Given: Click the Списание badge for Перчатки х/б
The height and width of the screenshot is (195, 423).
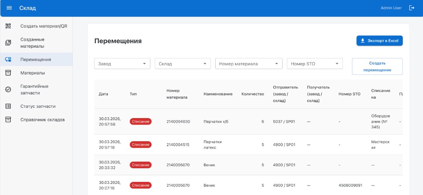Looking at the screenshot, I should [140, 121].
